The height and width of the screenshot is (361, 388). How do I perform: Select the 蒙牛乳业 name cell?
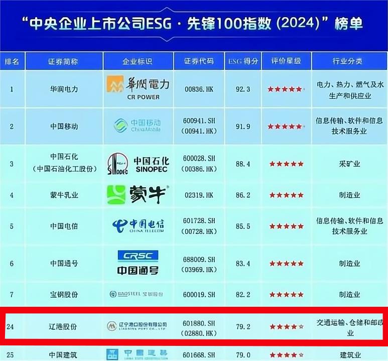tap(64, 195)
